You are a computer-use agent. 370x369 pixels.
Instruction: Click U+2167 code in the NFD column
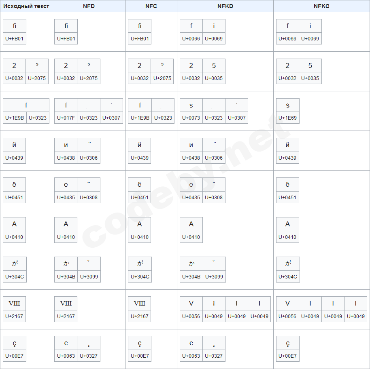tap(66, 316)
